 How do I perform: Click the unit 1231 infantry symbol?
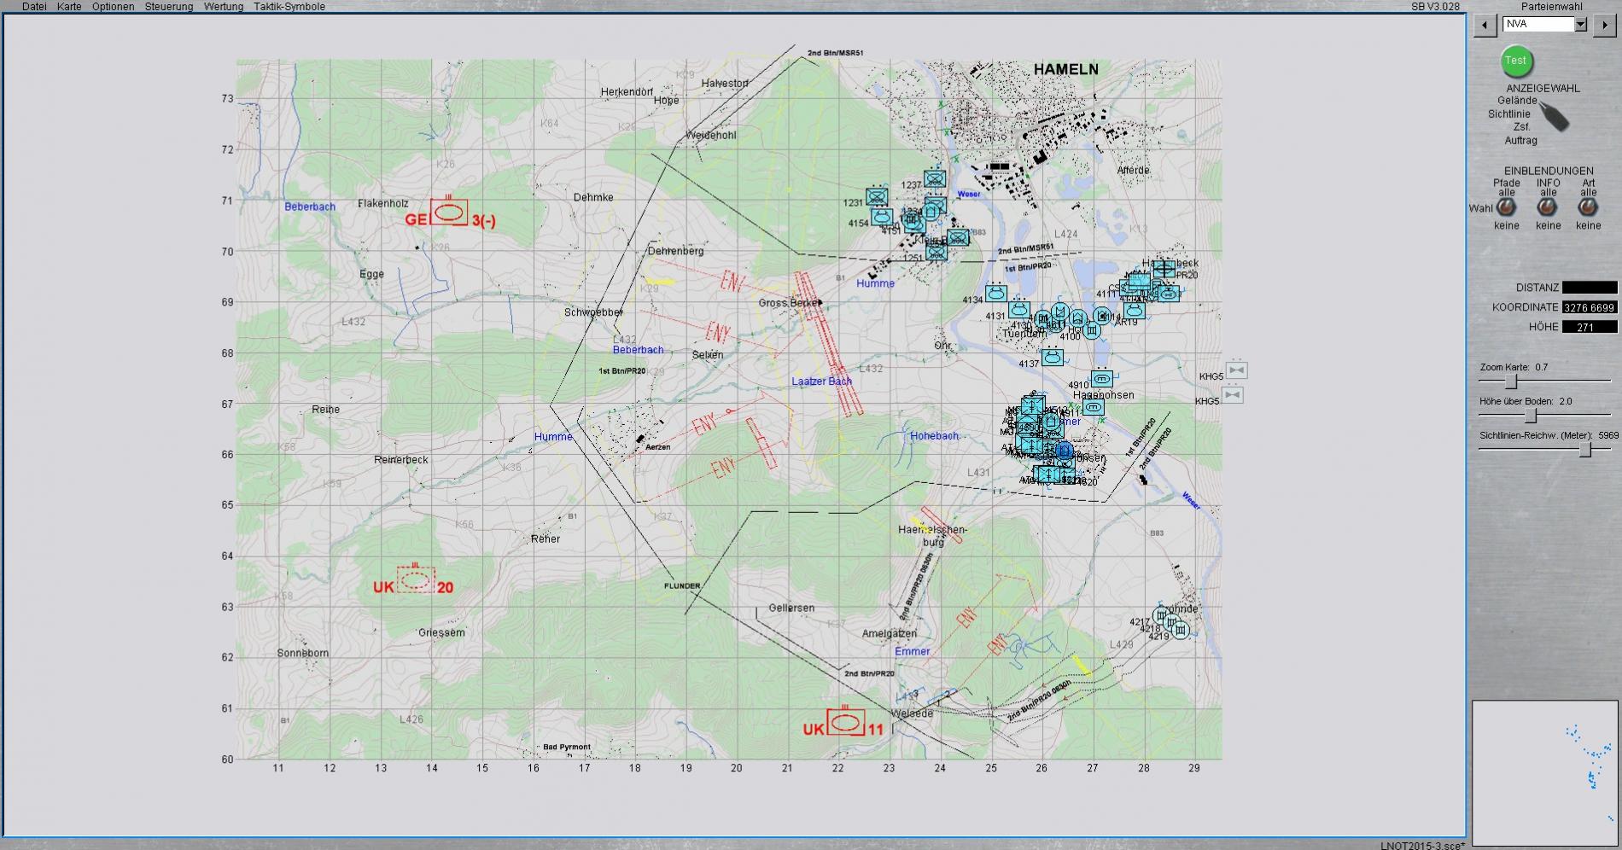click(x=877, y=197)
